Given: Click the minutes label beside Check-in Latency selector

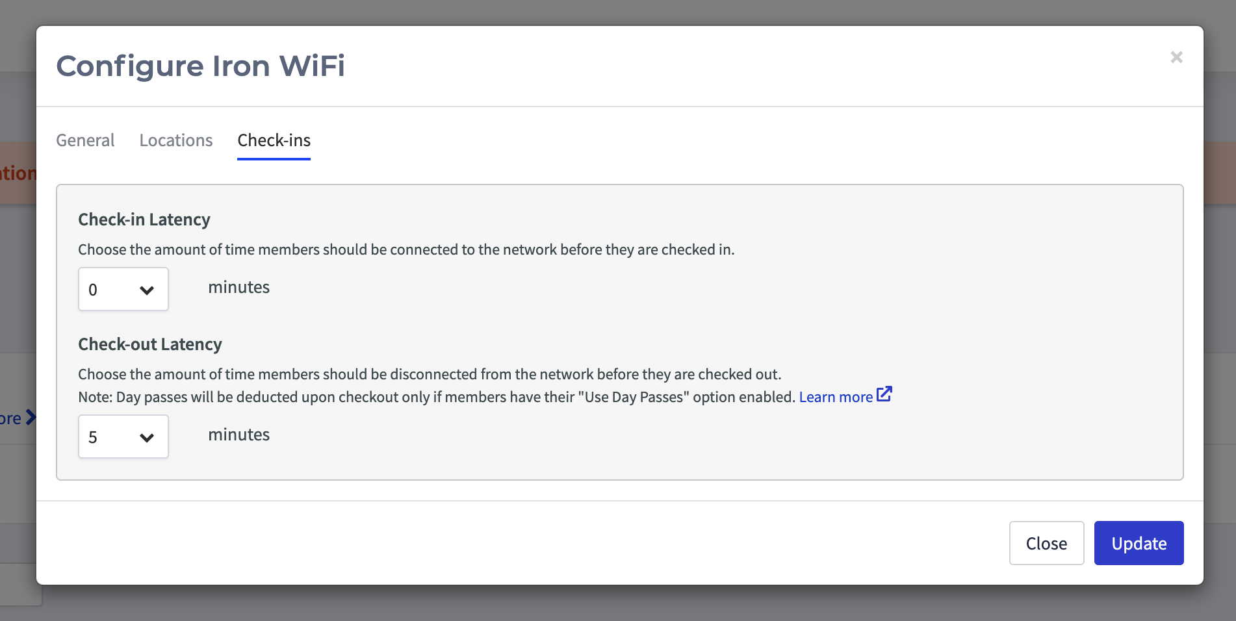Looking at the screenshot, I should [238, 287].
